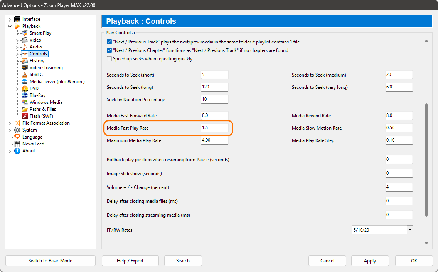
Task: Click the libVLC icon in the tree
Action: coord(24,74)
